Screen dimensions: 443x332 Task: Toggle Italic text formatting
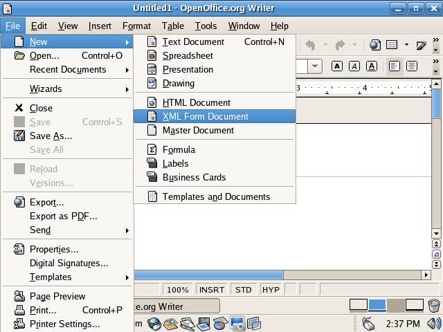(354, 66)
